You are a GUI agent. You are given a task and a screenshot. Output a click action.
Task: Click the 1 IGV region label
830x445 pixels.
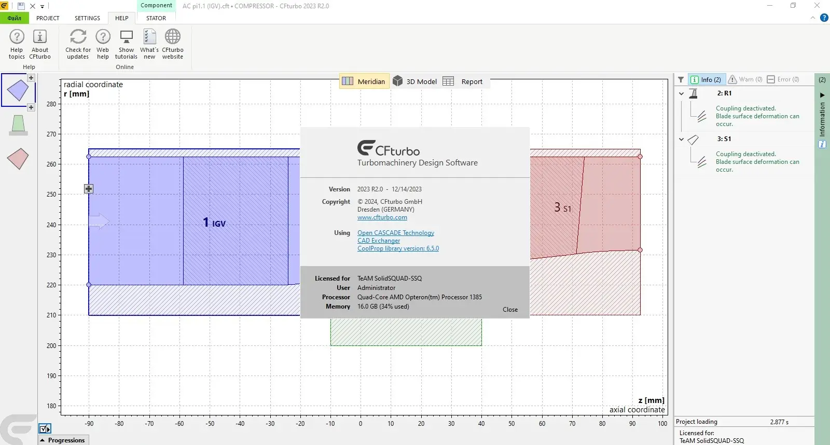(x=214, y=223)
